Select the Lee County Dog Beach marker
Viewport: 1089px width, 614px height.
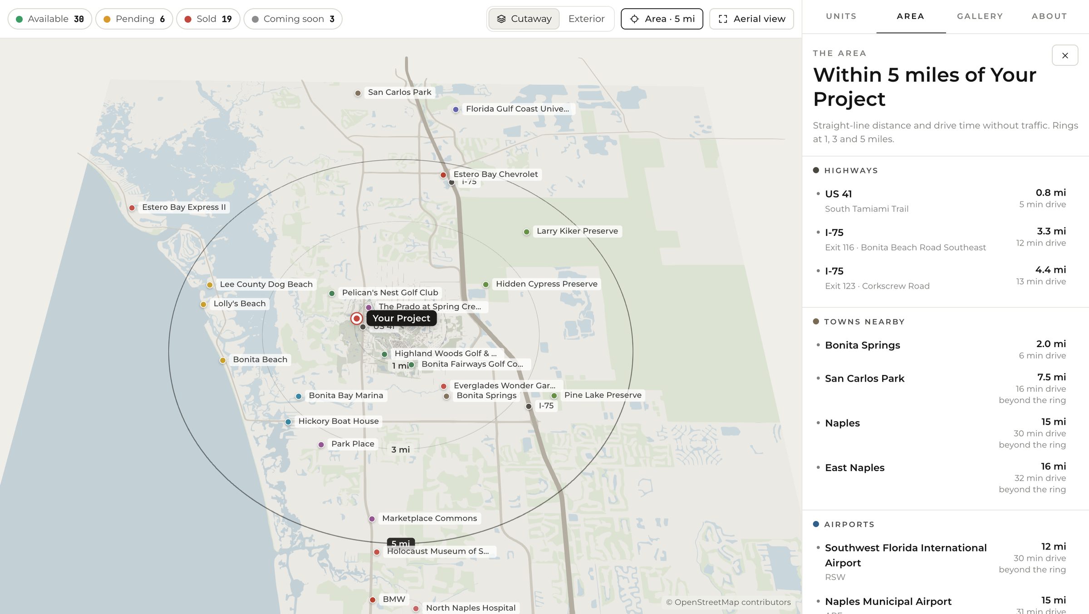[x=210, y=285]
